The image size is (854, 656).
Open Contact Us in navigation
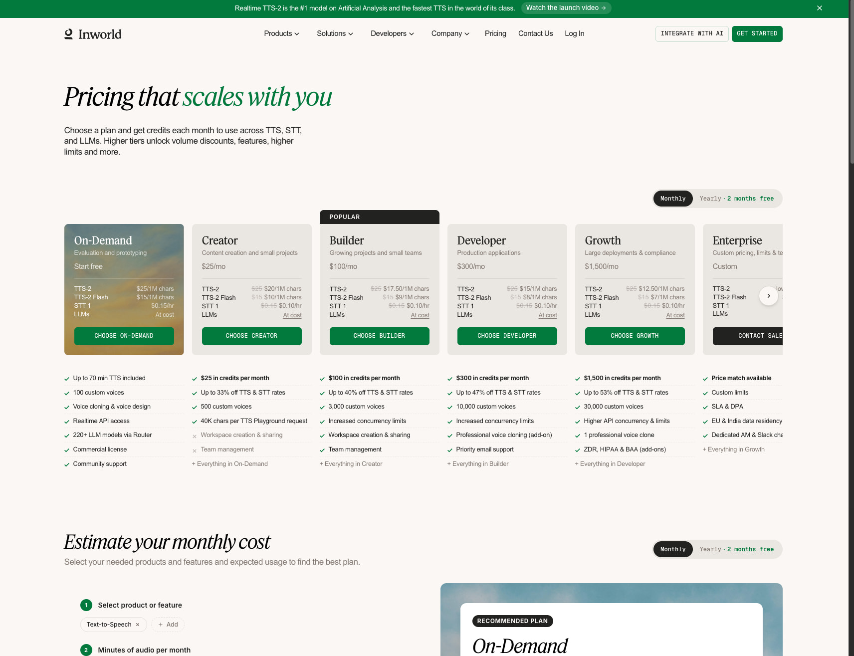[x=536, y=33]
